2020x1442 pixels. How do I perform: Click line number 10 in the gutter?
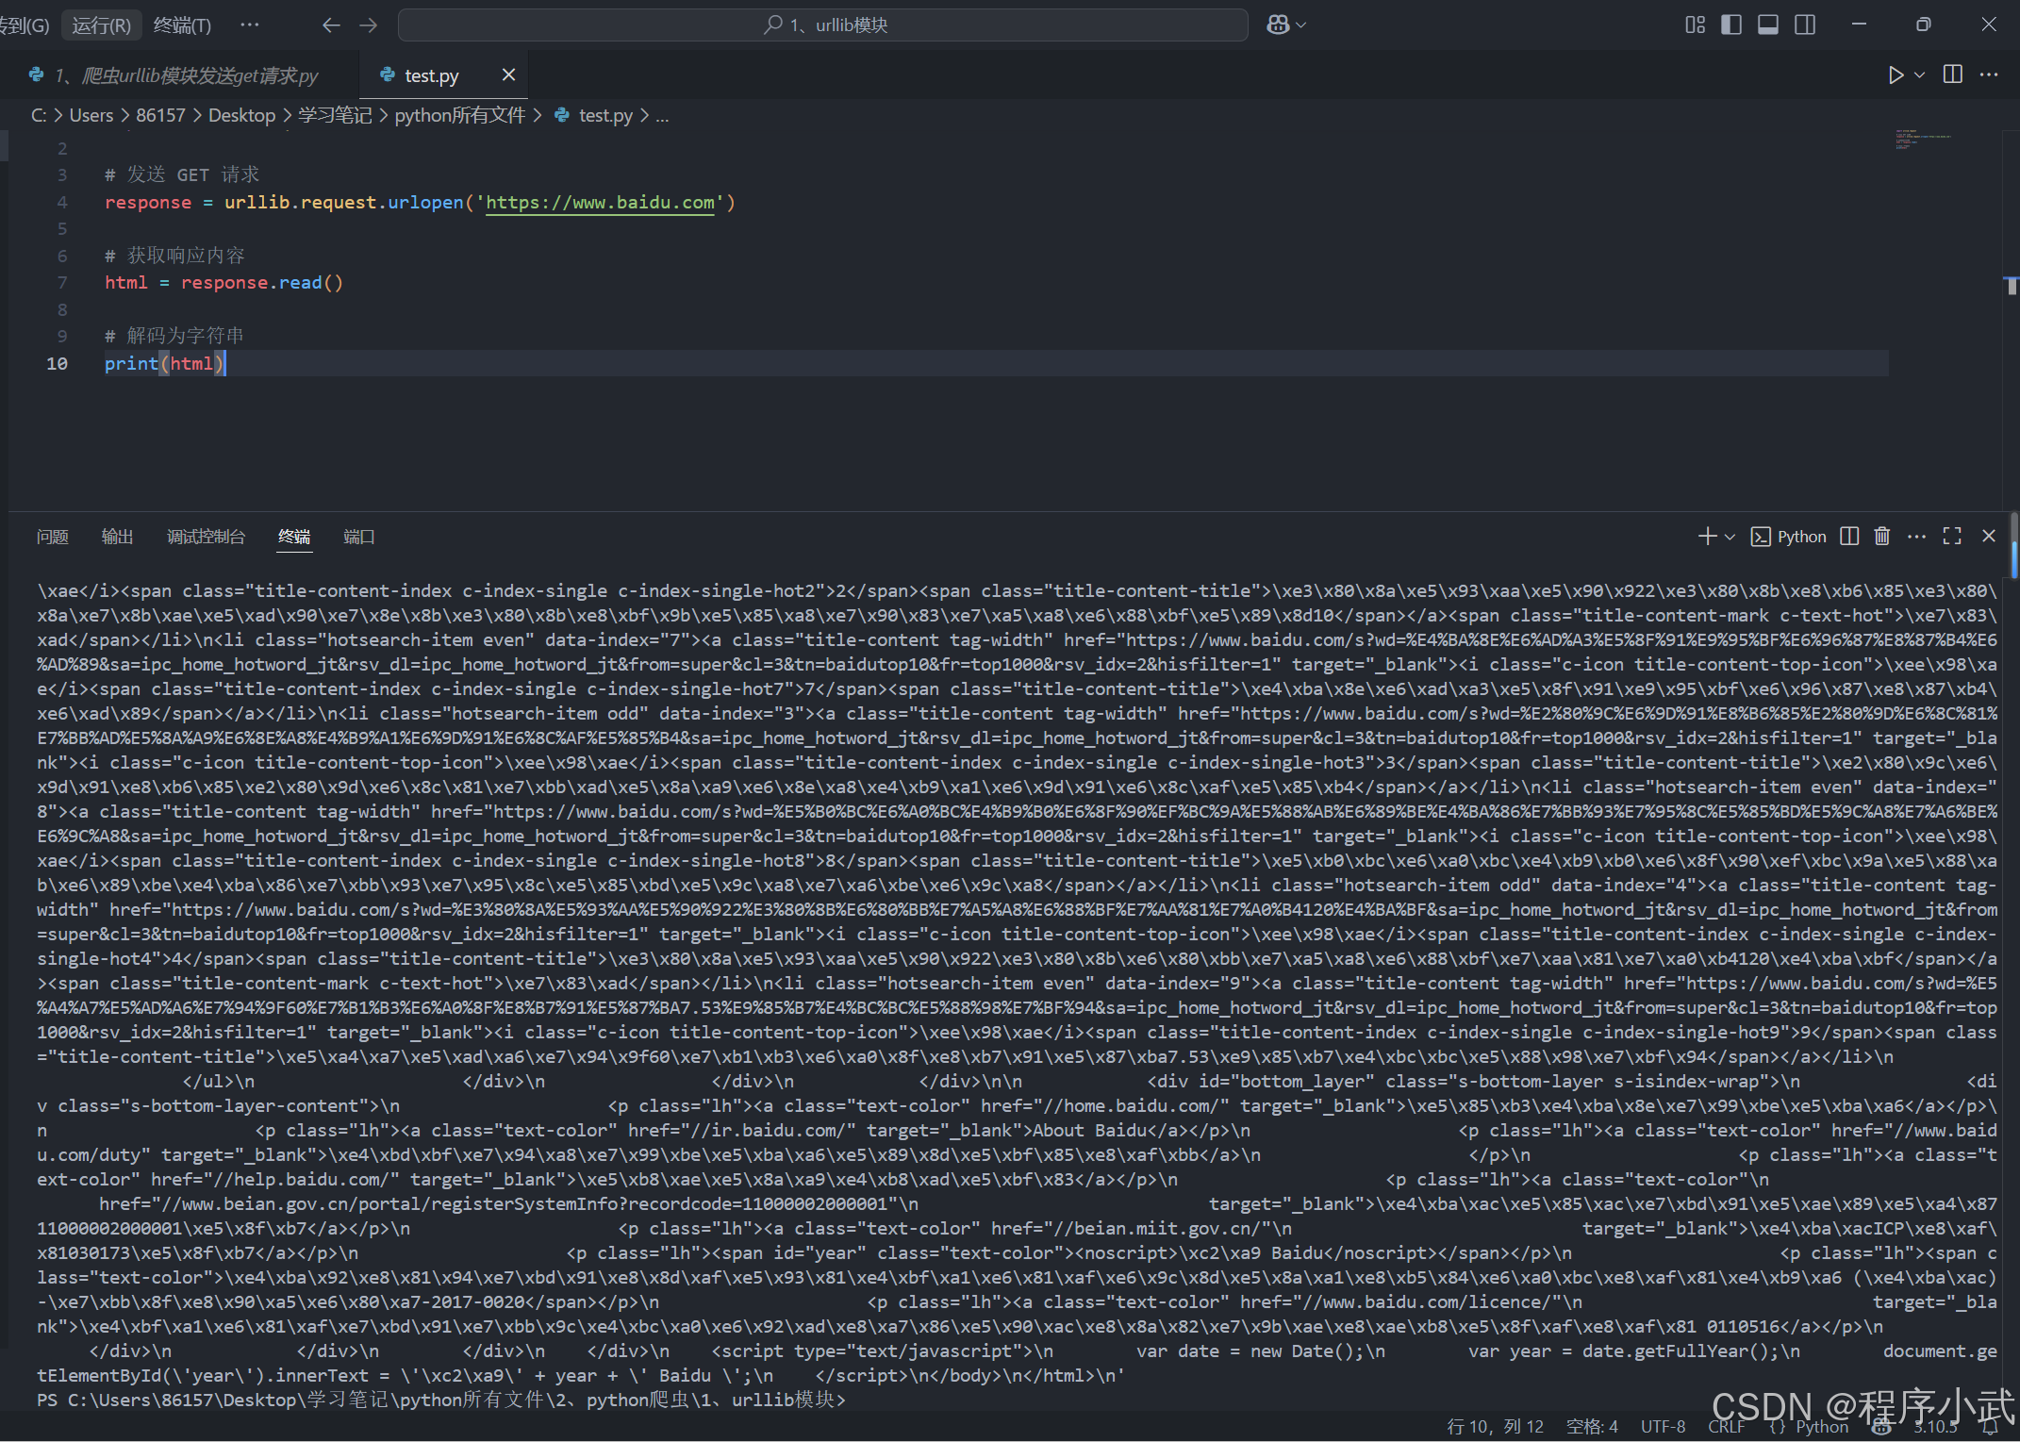[x=57, y=363]
